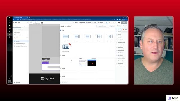The height and width of the screenshot is (101, 180).
Task: Open the Layout menu in top toolbar
Action: point(75,22)
